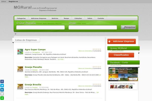The height and width of the screenshot is (101, 152).
Task: Open Granjas category under Granja Planalto
Action: [x=35, y=70]
